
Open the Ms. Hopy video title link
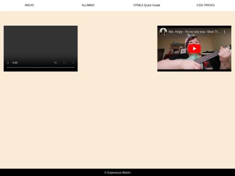tap(194, 32)
